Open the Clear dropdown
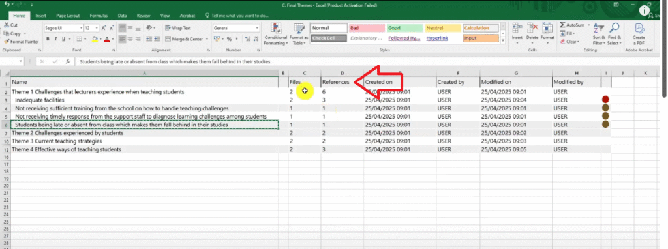The image size is (668, 249). (x=569, y=42)
